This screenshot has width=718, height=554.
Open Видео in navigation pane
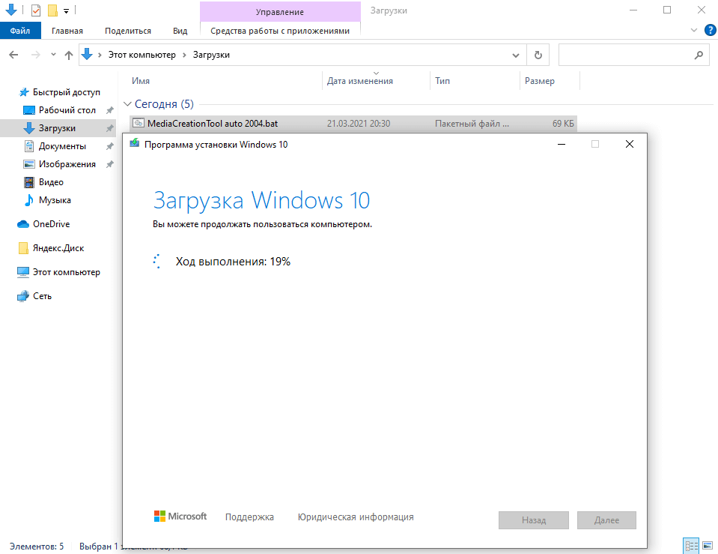tap(43, 182)
